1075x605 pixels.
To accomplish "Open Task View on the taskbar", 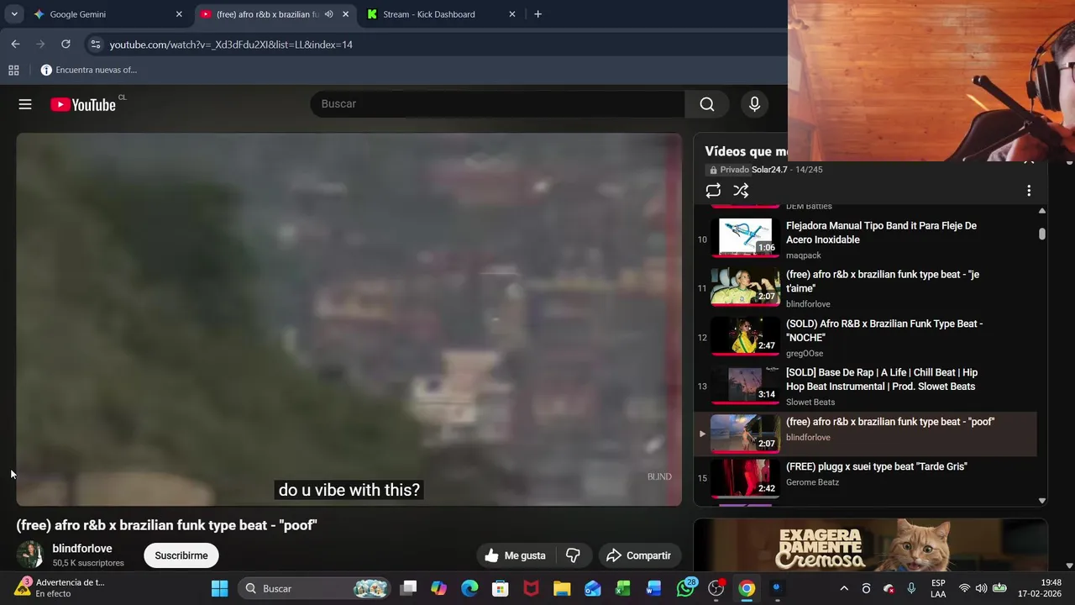I will (x=408, y=588).
